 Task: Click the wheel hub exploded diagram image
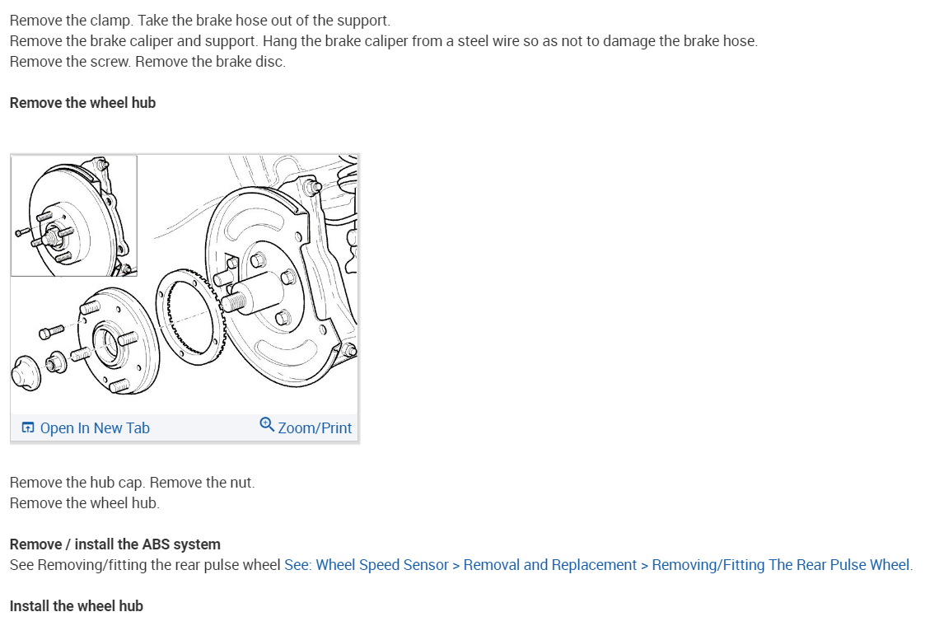(x=185, y=284)
